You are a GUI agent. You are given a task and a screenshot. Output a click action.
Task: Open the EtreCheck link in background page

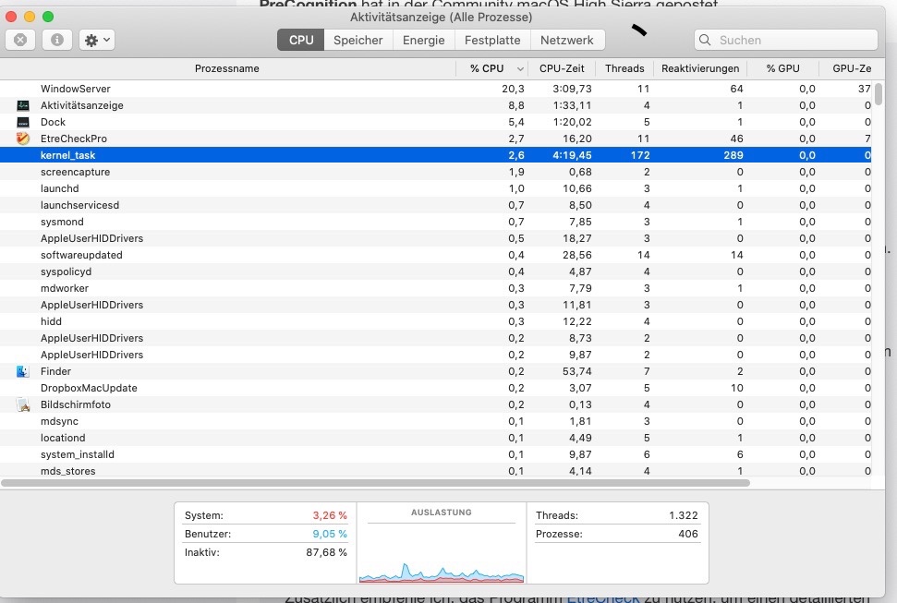[x=603, y=597]
